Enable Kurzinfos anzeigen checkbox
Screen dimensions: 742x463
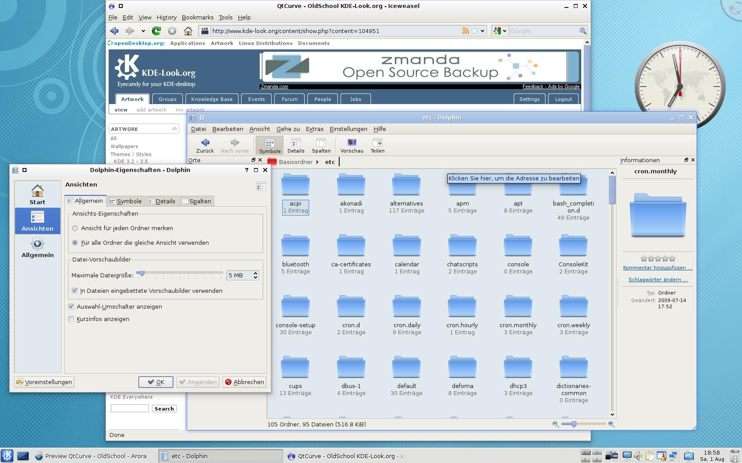pyautogui.click(x=71, y=319)
